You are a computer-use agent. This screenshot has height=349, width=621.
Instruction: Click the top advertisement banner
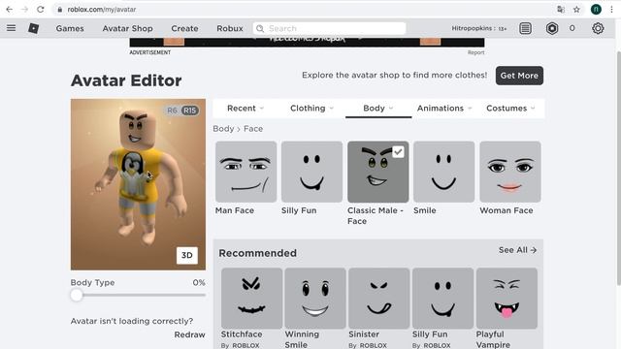click(307, 43)
